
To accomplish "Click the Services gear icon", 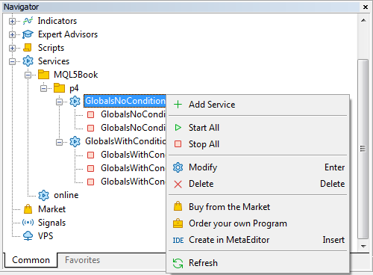I will (x=28, y=61).
